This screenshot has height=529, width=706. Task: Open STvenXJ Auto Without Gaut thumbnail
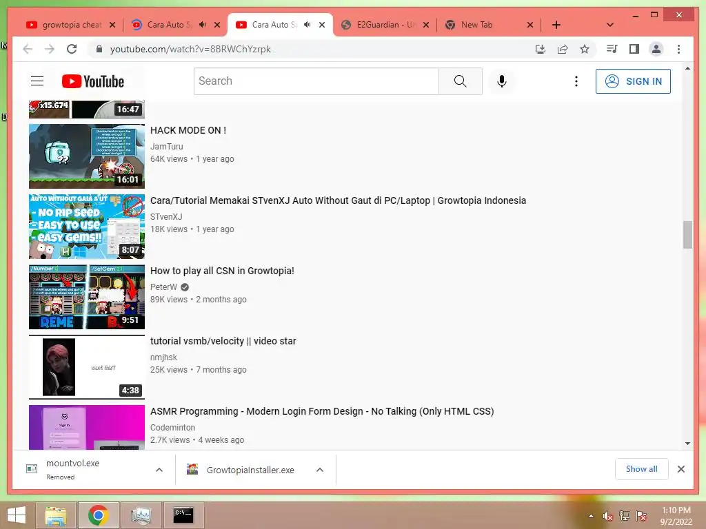(x=87, y=227)
